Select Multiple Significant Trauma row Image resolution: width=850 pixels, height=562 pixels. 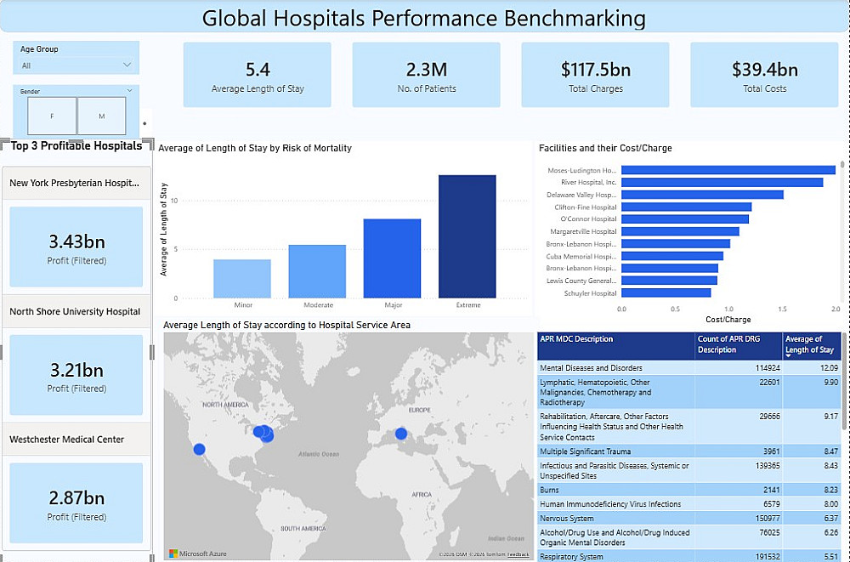coord(689,451)
